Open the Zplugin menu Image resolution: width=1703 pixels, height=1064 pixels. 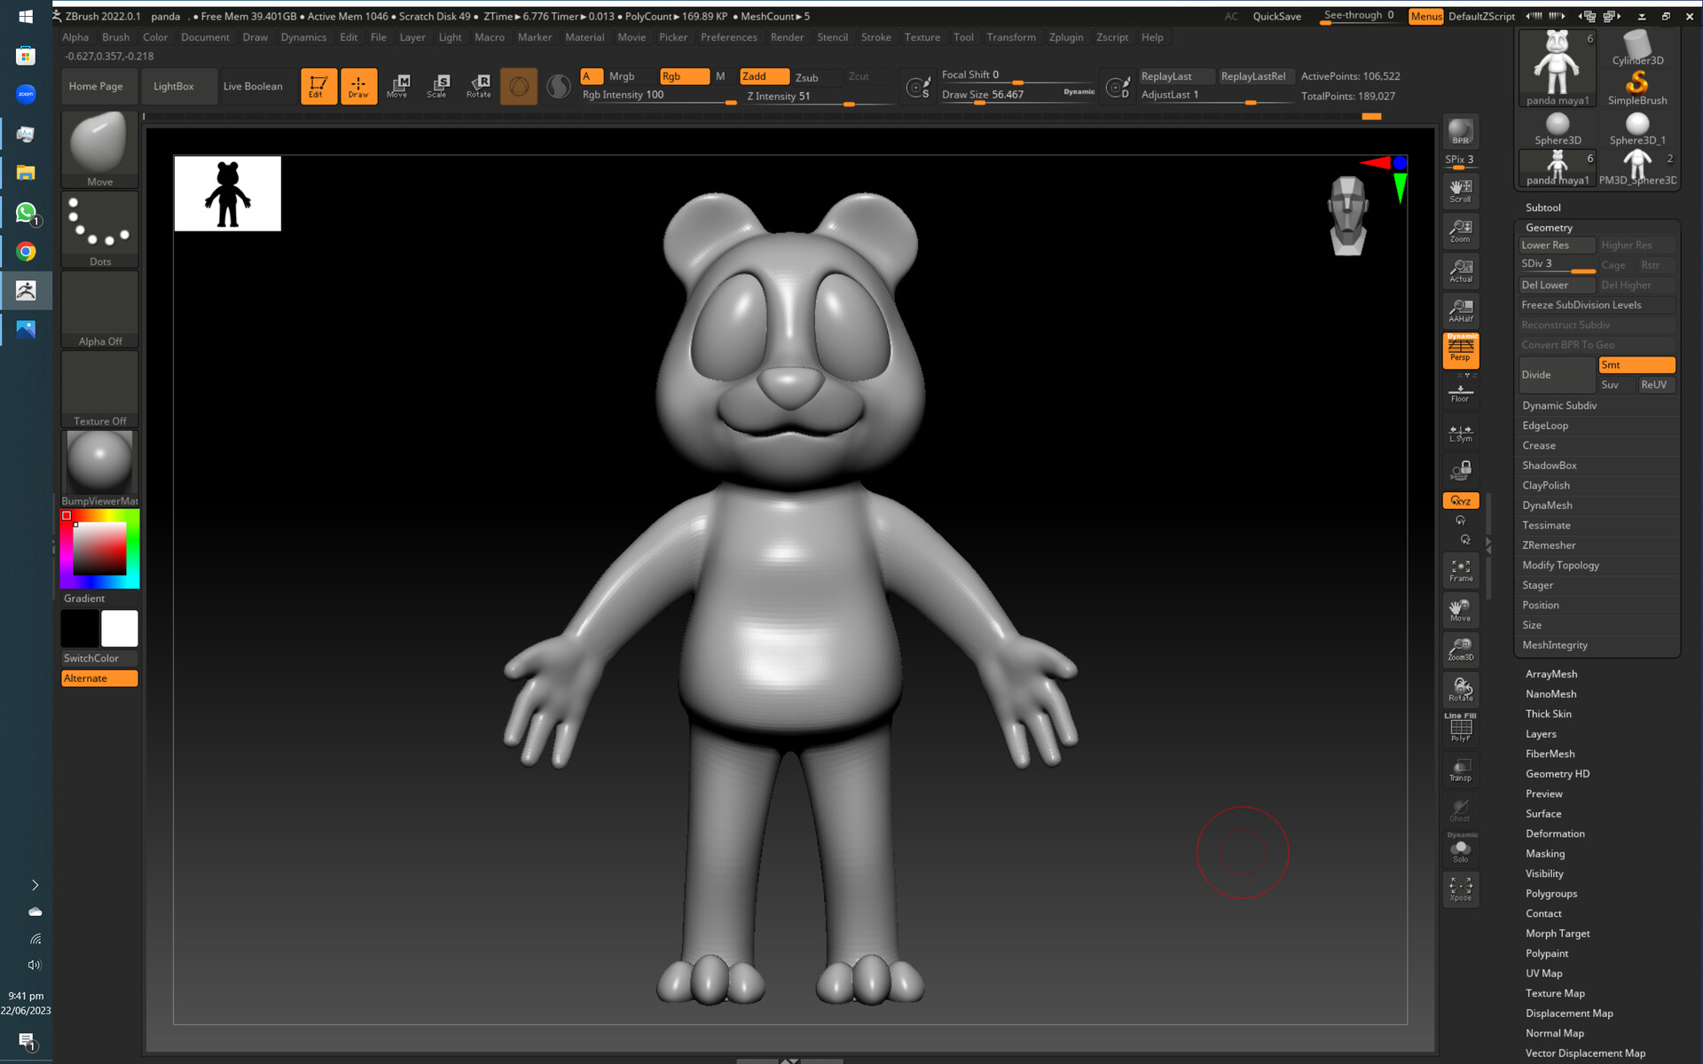pyautogui.click(x=1065, y=37)
